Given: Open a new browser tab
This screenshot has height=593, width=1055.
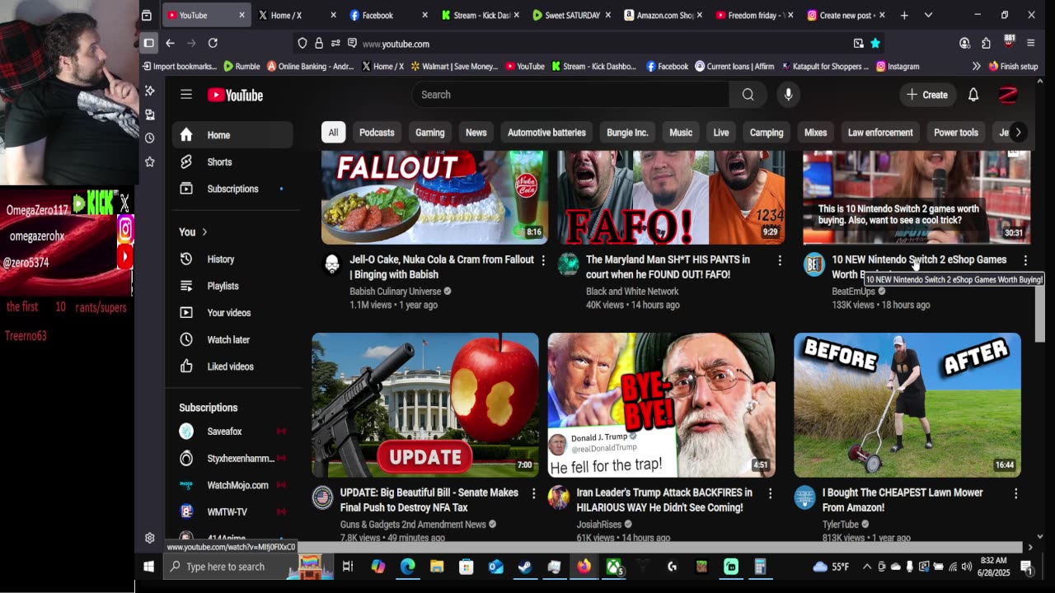Looking at the screenshot, I should 904,15.
